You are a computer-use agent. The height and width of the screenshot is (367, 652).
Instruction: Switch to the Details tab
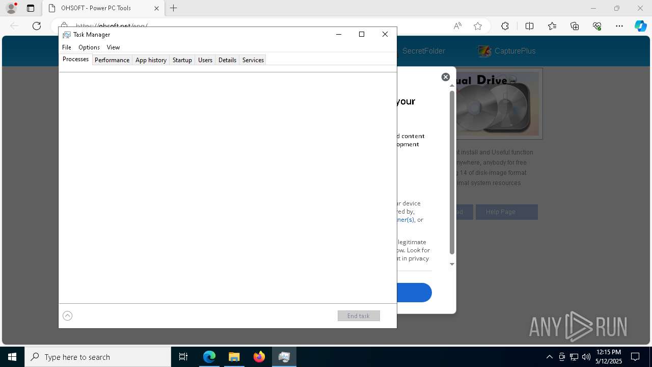[x=227, y=60]
